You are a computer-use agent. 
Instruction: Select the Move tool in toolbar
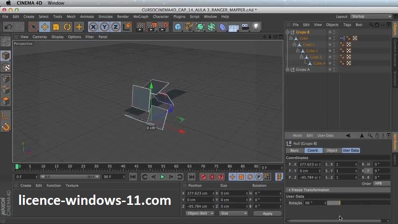(45, 27)
